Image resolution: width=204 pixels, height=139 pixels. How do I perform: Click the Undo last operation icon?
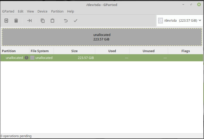(66, 21)
